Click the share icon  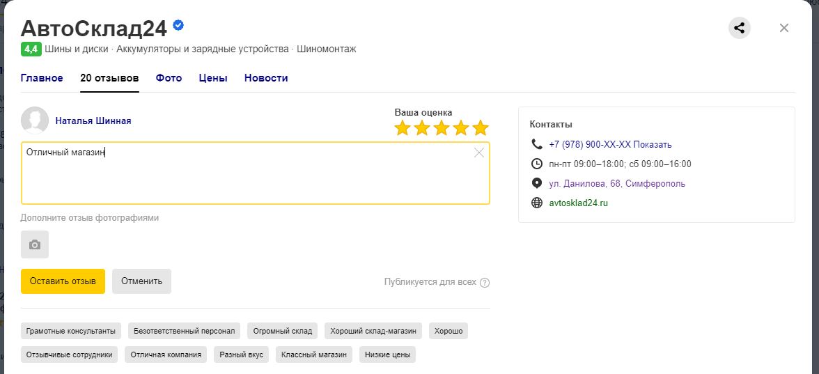739,29
